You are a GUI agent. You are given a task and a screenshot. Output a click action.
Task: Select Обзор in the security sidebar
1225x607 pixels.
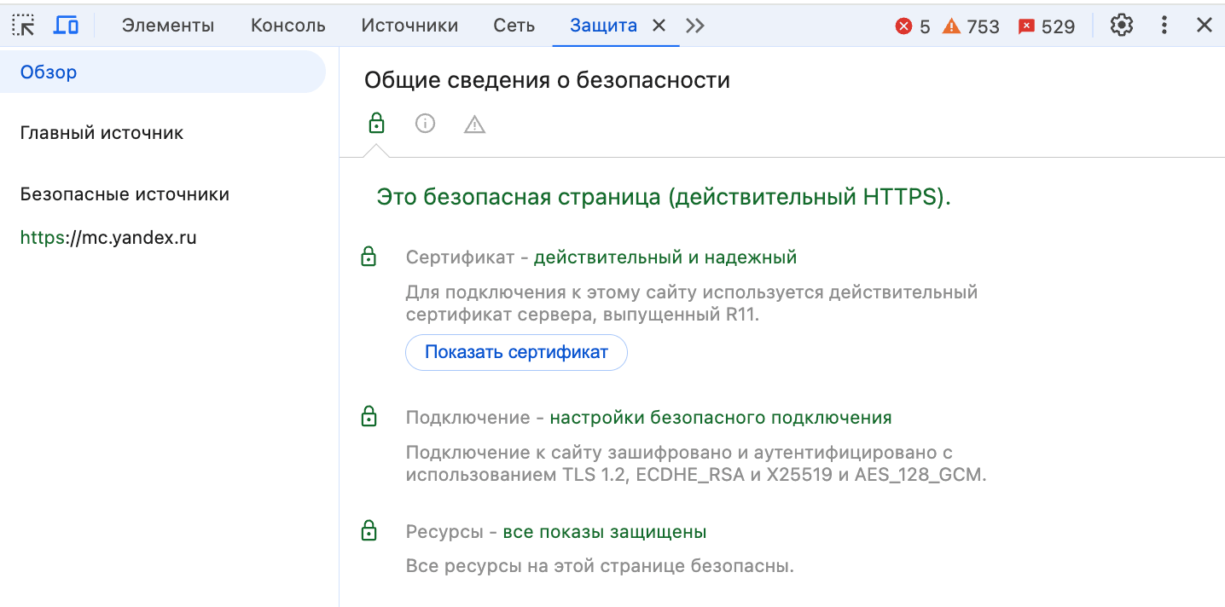49,72
